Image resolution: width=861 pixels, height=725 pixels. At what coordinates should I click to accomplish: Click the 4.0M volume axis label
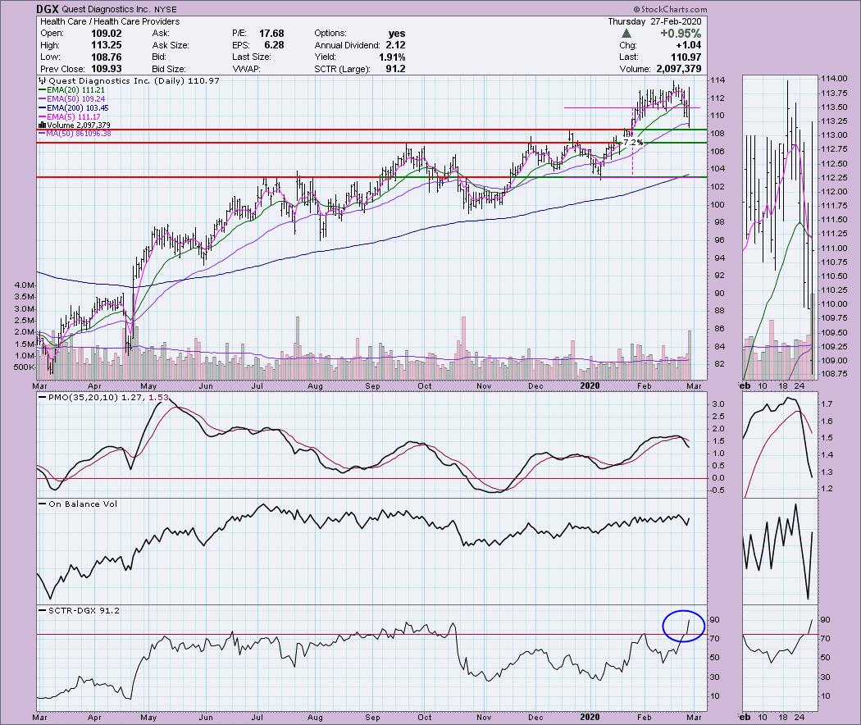pos(25,285)
